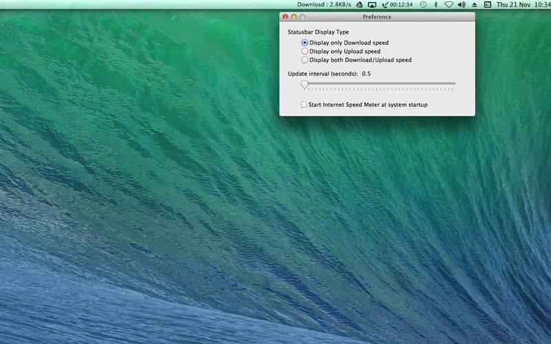Click the update interval slider thumb
Viewport: 551px width, 344px height.
click(x=304, y=85)
